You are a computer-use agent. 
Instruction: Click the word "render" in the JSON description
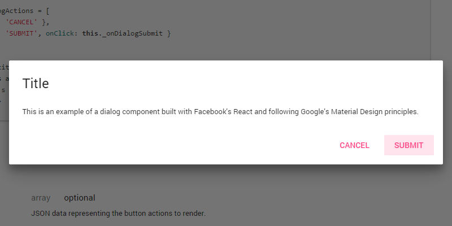(193, 214)
